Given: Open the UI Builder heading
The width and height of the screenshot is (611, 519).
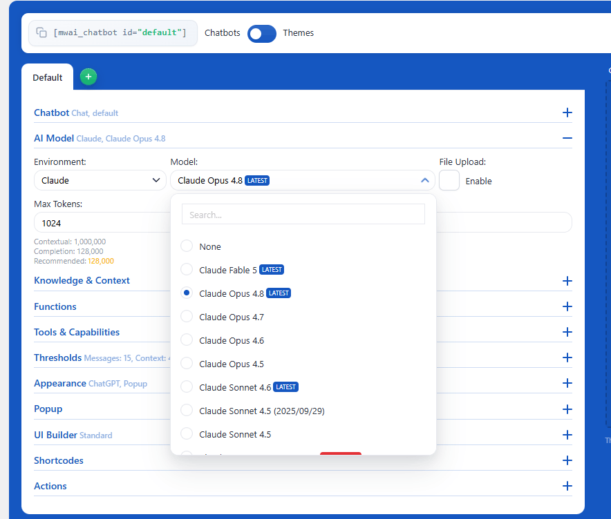Looking at the screenshot, I should (x=55, y=435).
